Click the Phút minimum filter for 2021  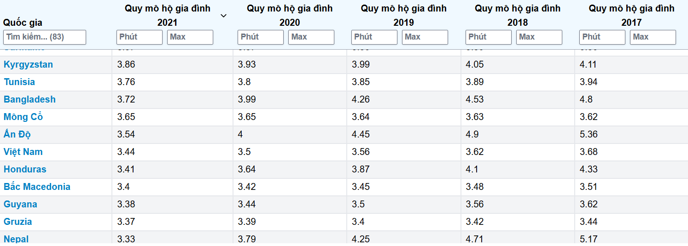click(140, 37)
